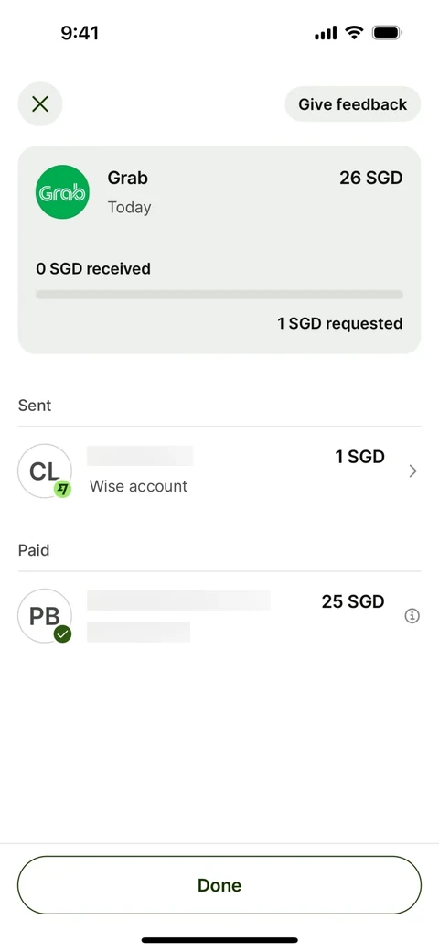Screen dimensions: 439x952
Task: Open info icon next to 25 SGD
Action: point(412,616)
